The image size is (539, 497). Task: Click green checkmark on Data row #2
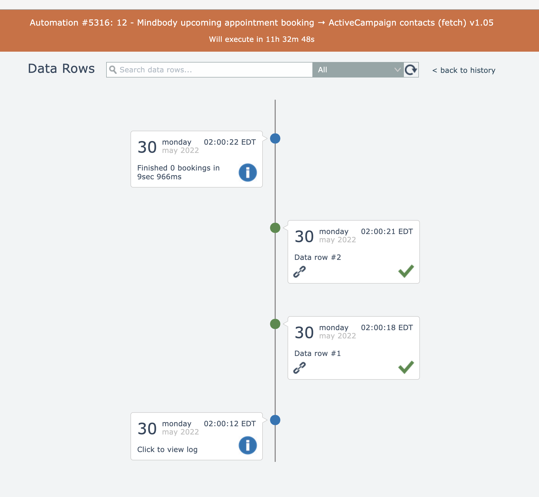[x=406, y=271]
